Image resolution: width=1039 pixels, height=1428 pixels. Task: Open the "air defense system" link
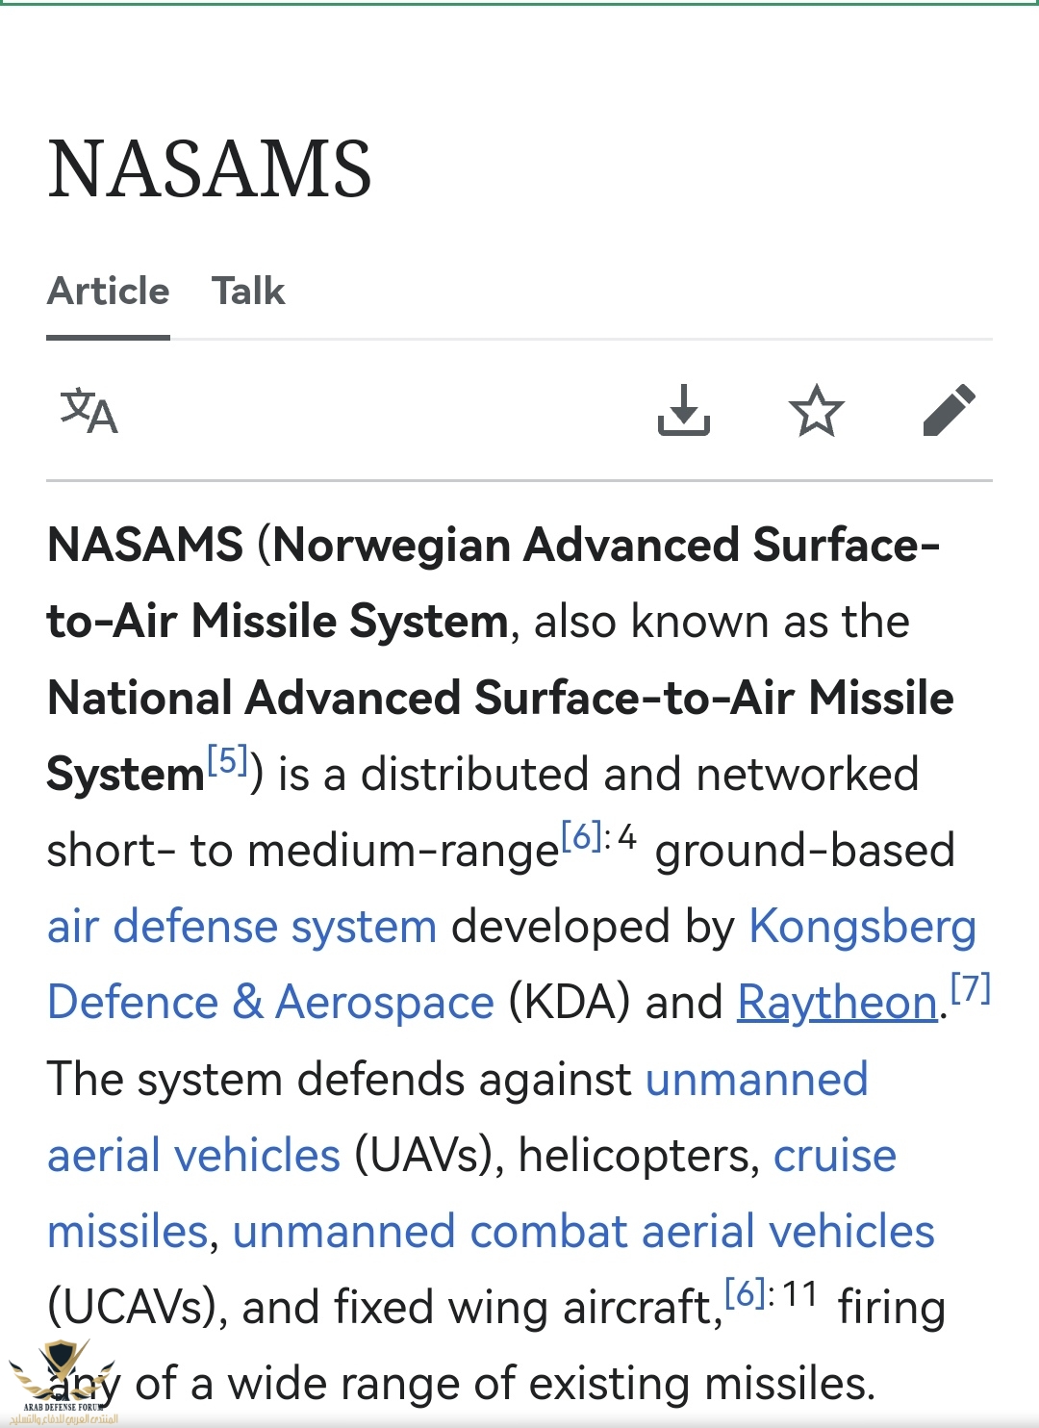pos(242,928)
